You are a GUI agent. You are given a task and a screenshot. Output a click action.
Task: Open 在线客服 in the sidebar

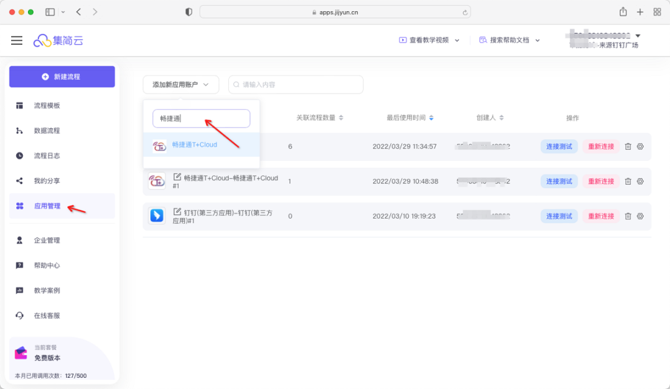[x=47, y=316]
